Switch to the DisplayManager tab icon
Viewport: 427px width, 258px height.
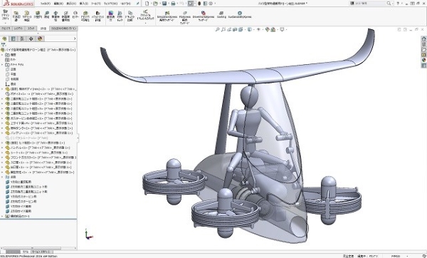[40, 38]
